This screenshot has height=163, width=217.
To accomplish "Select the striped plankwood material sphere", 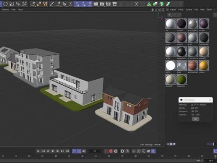I will coord(193,66).
